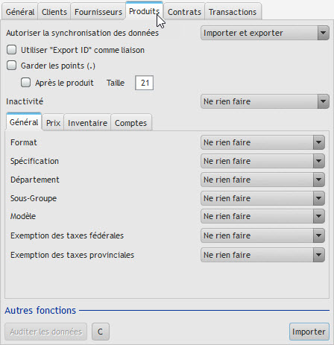The image size is (334, 345).
Task: Open the Département dropdown
Action: (262, 180)
